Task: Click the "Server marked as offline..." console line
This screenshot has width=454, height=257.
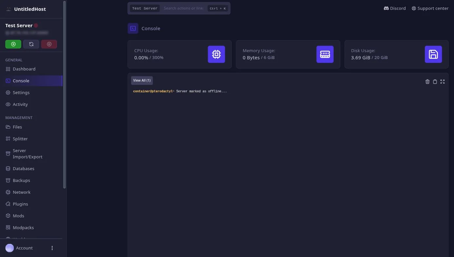Action: (201, 91)
